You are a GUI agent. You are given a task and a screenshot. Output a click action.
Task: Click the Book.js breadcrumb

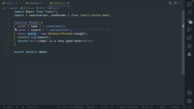pyautogui.click(x=27, y=8)
